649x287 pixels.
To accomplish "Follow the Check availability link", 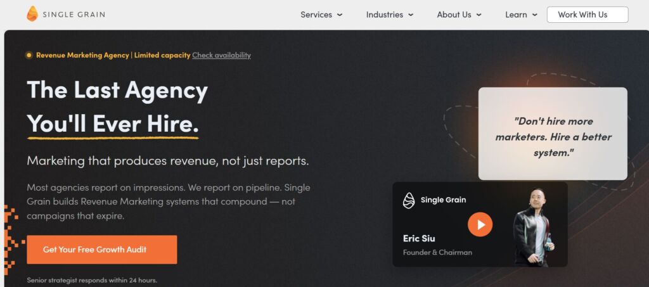I will point(221,55).
